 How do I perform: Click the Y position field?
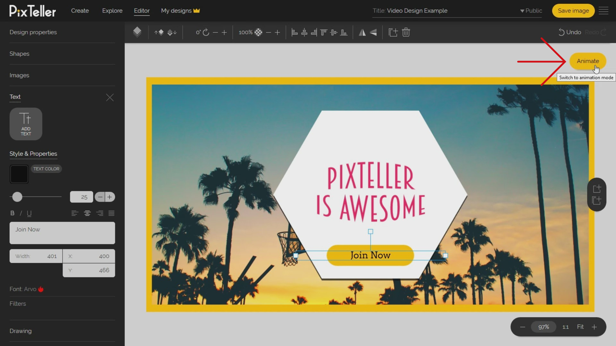pos(89,270)
